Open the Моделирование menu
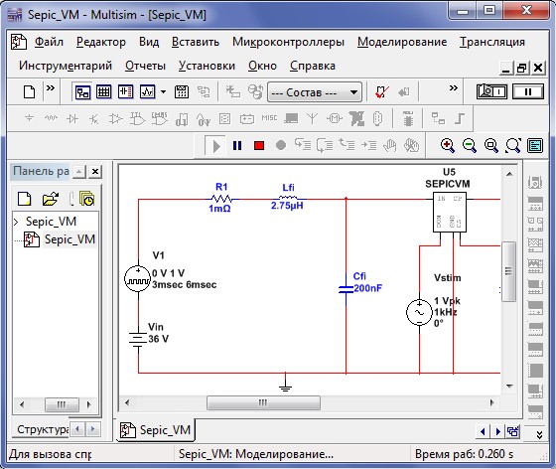Viewport: 556px width, 469px height. (x=402, y=42)
